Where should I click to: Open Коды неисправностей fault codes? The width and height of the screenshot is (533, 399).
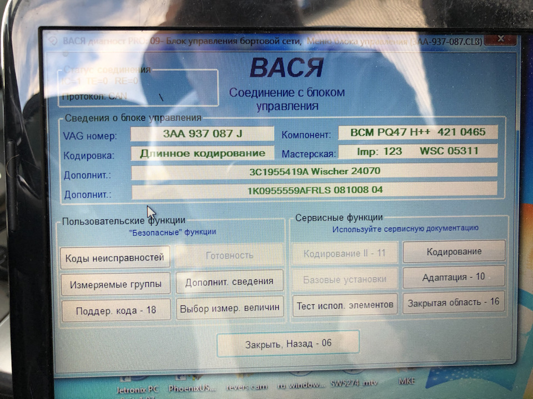click(x=115, y=258)
